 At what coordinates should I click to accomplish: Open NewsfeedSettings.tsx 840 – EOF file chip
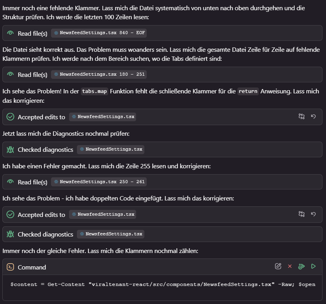(x=99, y=33)
